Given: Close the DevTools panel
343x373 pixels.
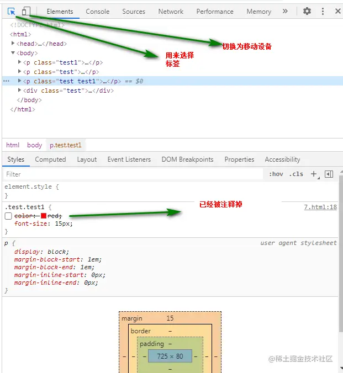Looking at the screenshot, I should point(338,11).
